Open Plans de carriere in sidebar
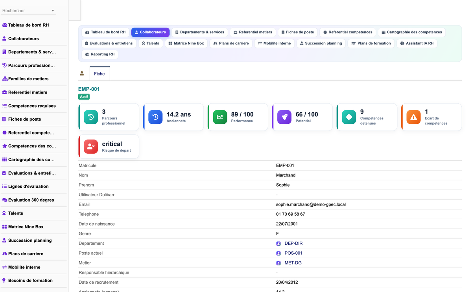This screenshot has width=472, height=292. 26,253
